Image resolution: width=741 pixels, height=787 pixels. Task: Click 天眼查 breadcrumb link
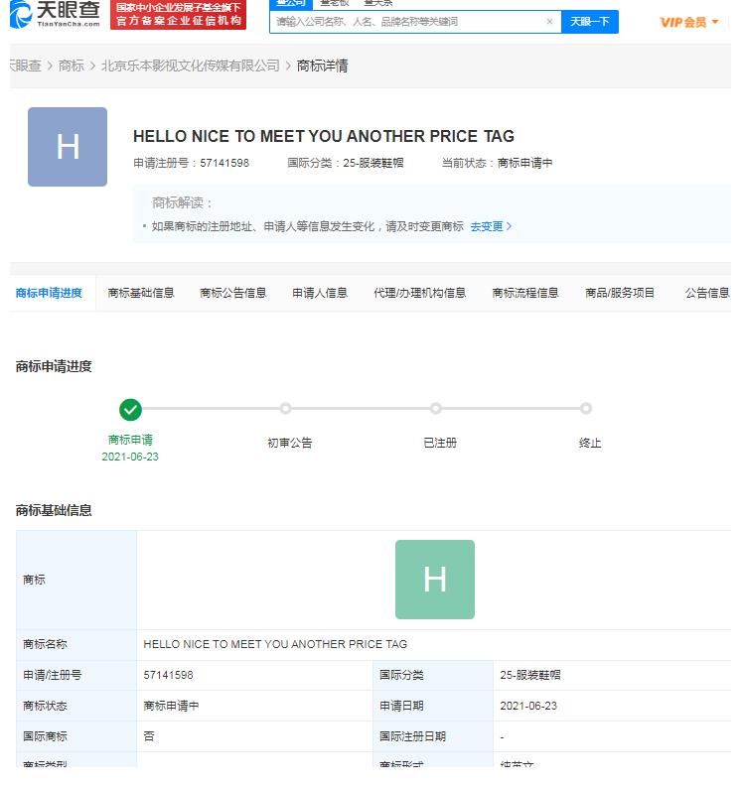[25, 66]
